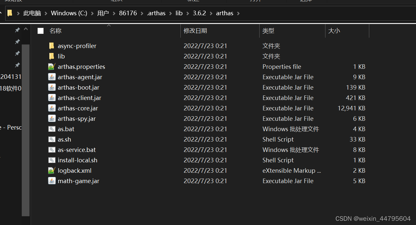
Task: Toggle the select-all checkbox in header
Action: point(41,31)
